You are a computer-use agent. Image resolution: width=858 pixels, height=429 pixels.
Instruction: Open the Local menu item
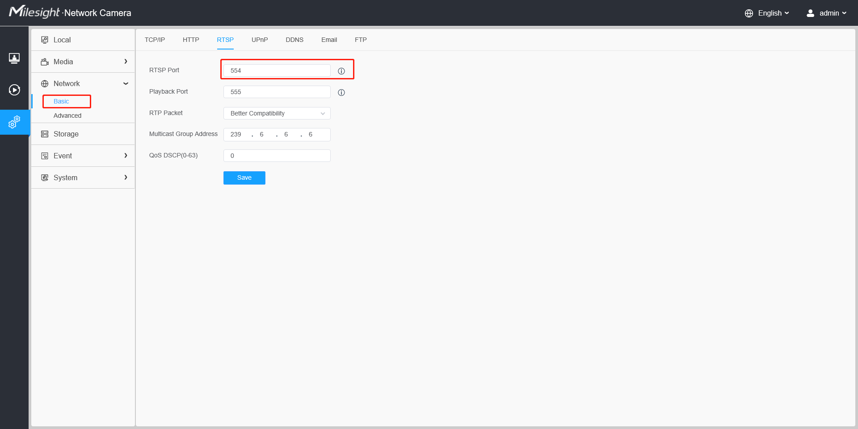coord(83,40)
